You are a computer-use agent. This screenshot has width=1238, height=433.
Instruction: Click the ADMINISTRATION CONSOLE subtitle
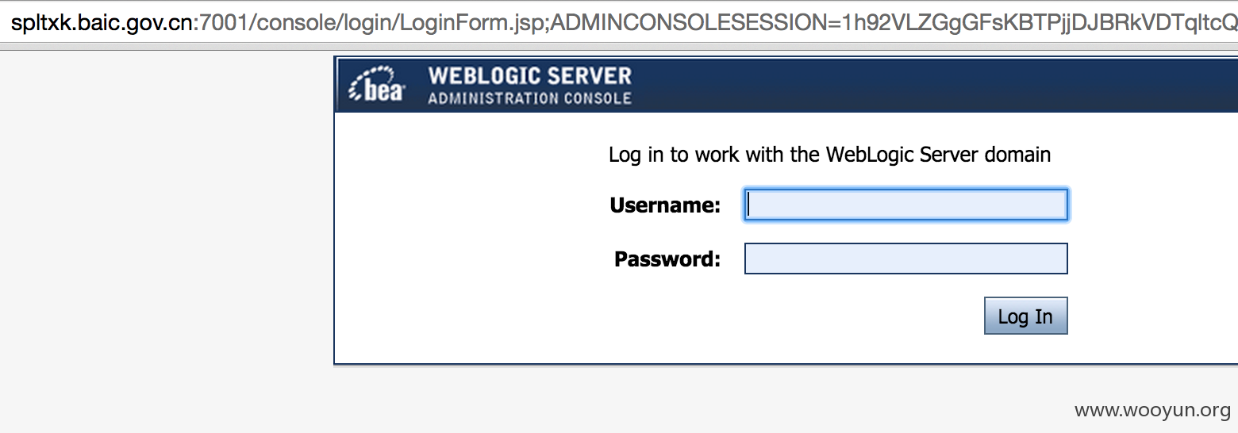[x=530, y=98]
